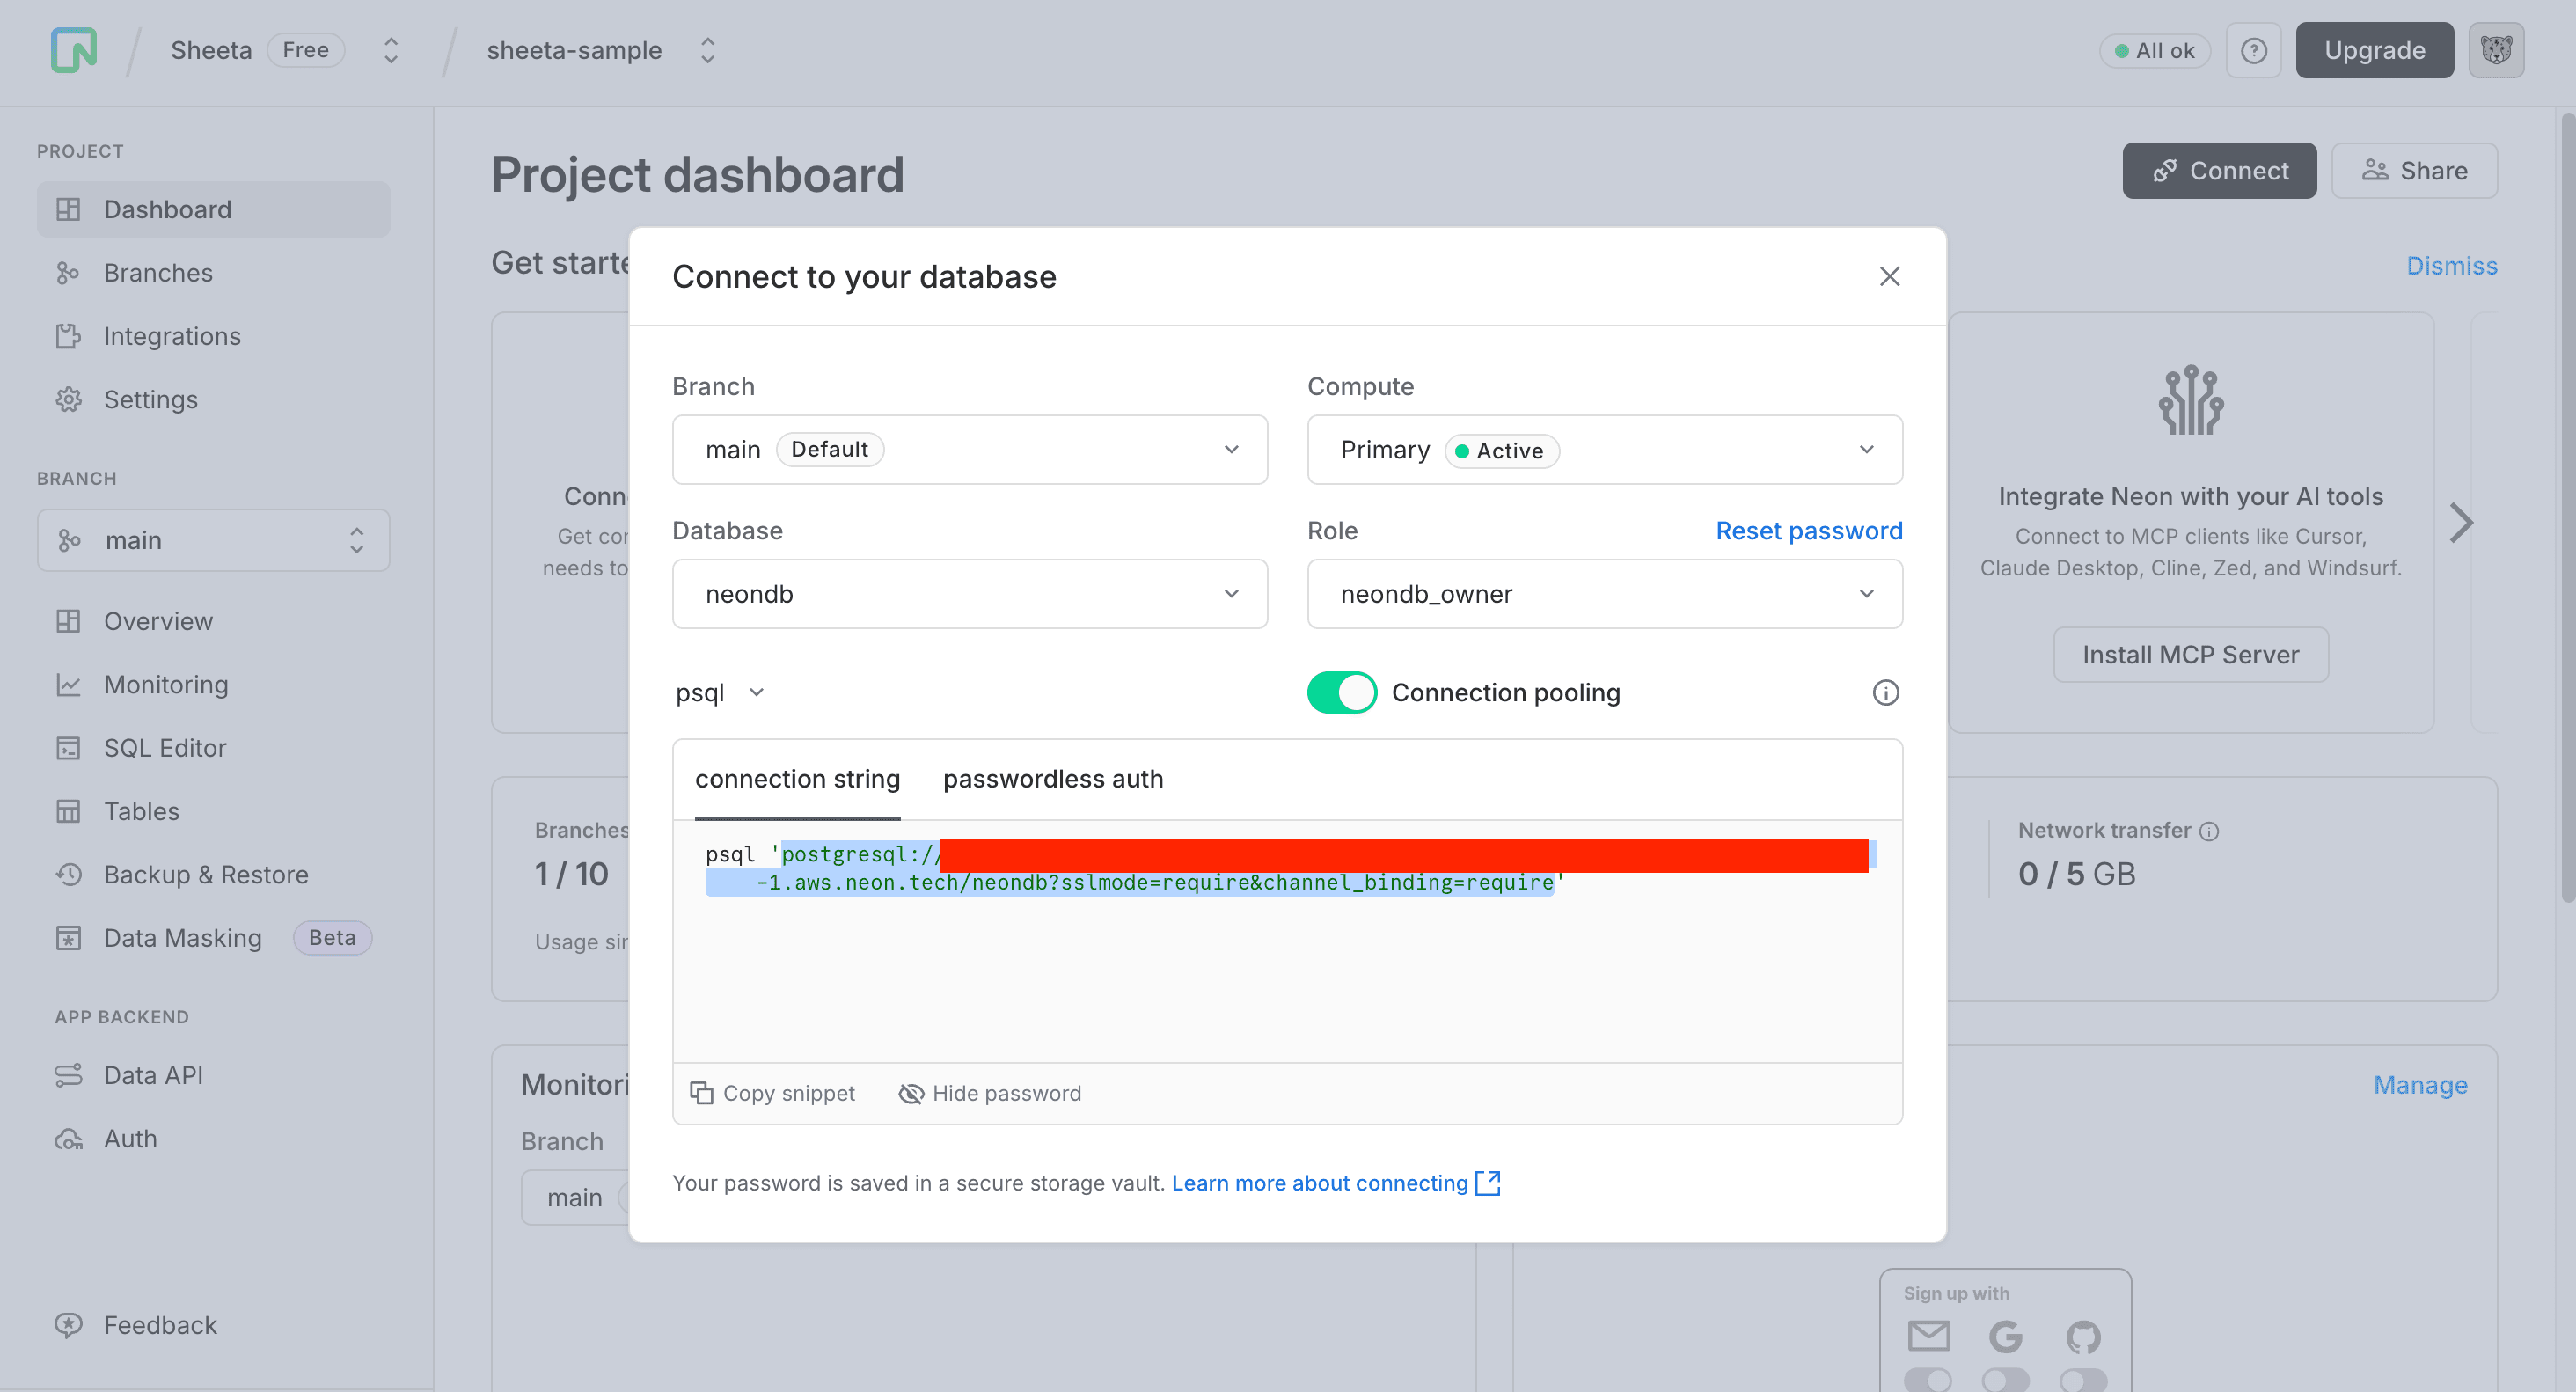
Task: Open the SQL Editor from the sidebar
Action: tap(165, 747)
